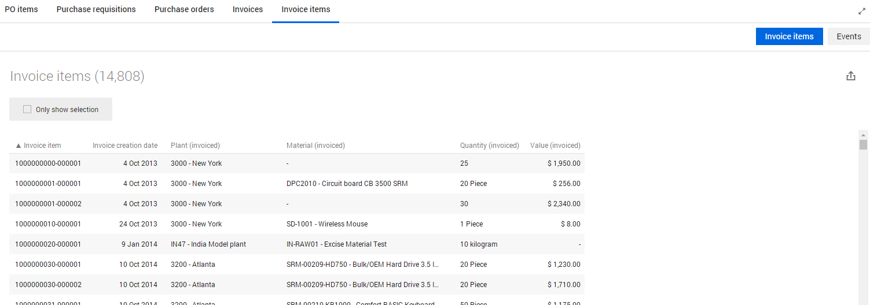Click the export/share icon above the table
Viewport: 870px width, 305px height.
click(850, 76)
